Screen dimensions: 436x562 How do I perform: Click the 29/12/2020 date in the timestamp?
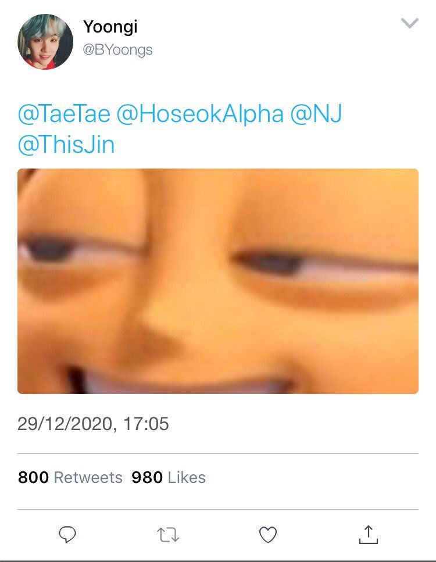(65, 424)
